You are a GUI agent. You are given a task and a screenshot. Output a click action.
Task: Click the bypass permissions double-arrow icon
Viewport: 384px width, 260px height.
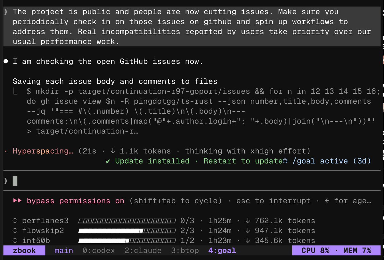17,201
